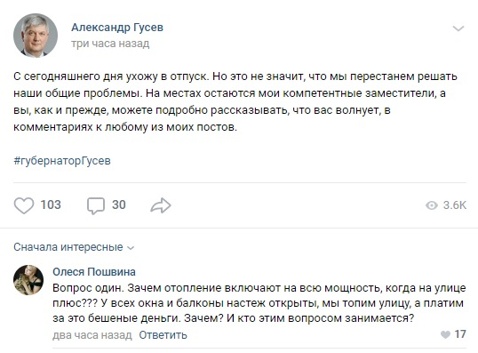The width and height of the screenshot is (478, 353).
Task: Click the views eye icon
Action: click(x=432, y=205)
